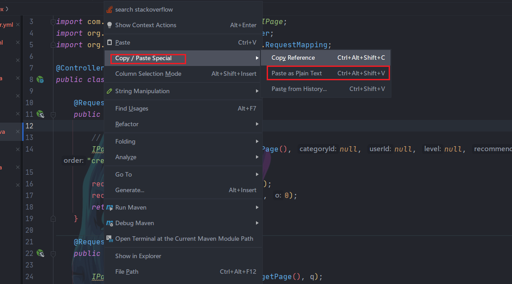Collapse the method fold marker at line 11
The width and height of the screenshot is (512, 284).
pos(53,115)
